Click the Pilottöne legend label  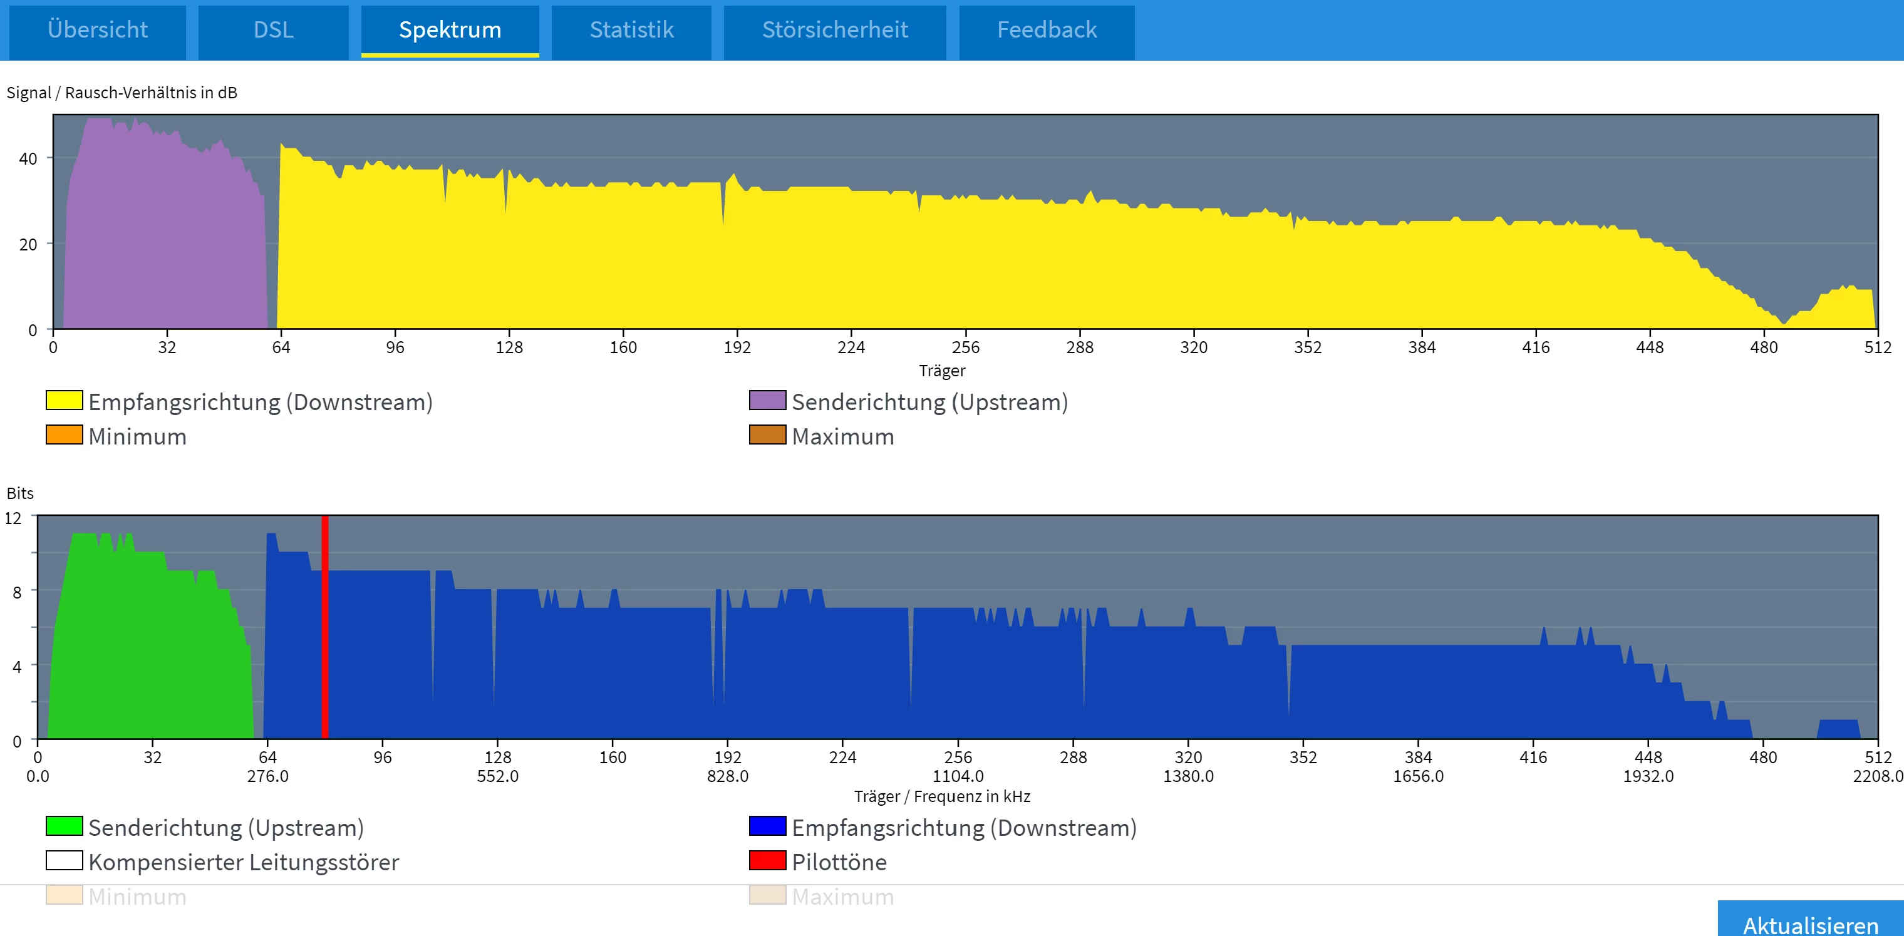(x=839, y=862)
